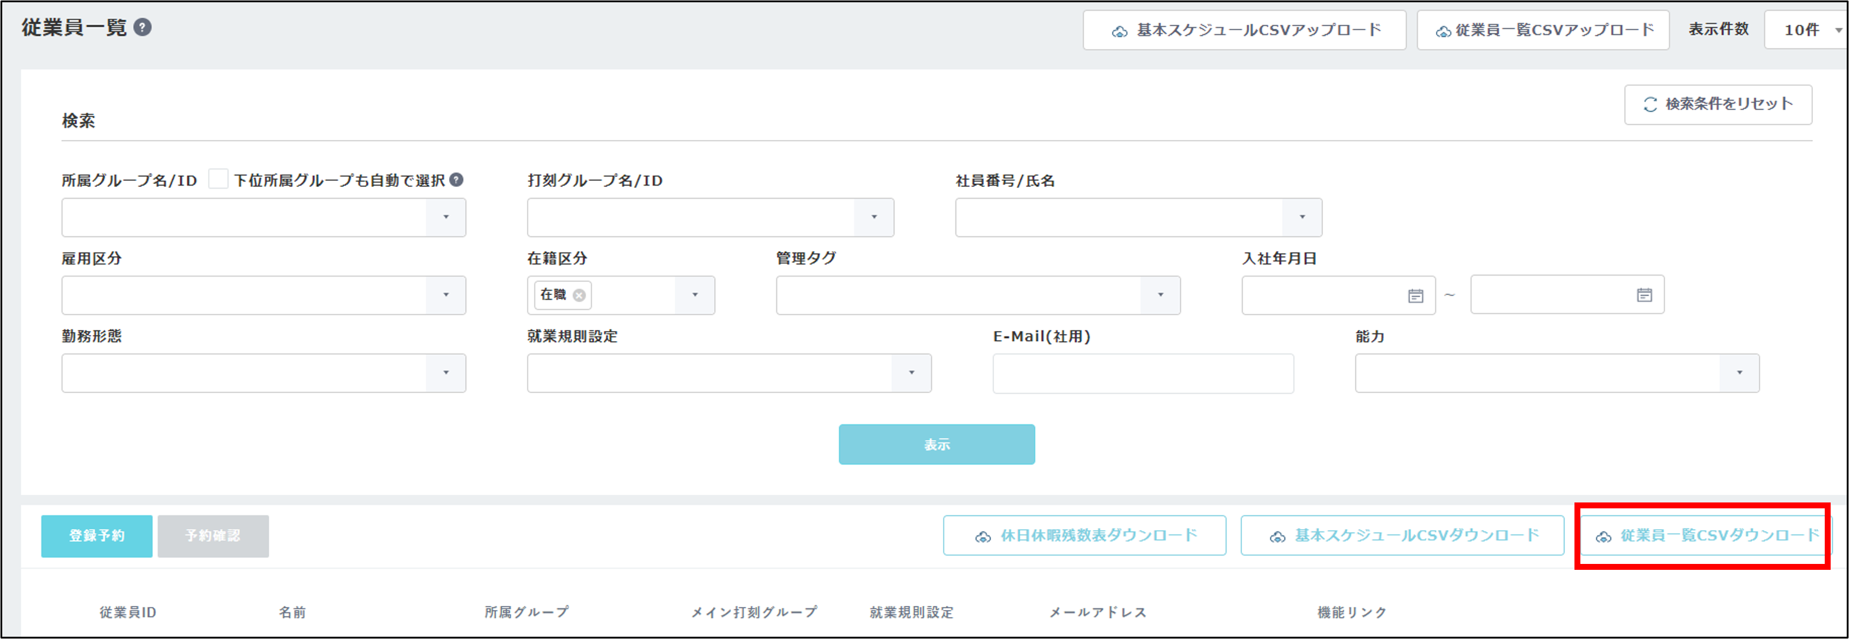This screenshot has height=639, width=1849.
Task: Click help icon beside 従業員一覧 title
Action: coord(143,27)
